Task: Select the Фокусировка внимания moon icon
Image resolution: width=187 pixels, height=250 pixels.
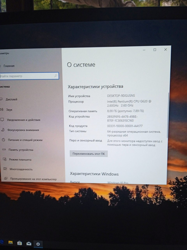Action: coord(3,130)
